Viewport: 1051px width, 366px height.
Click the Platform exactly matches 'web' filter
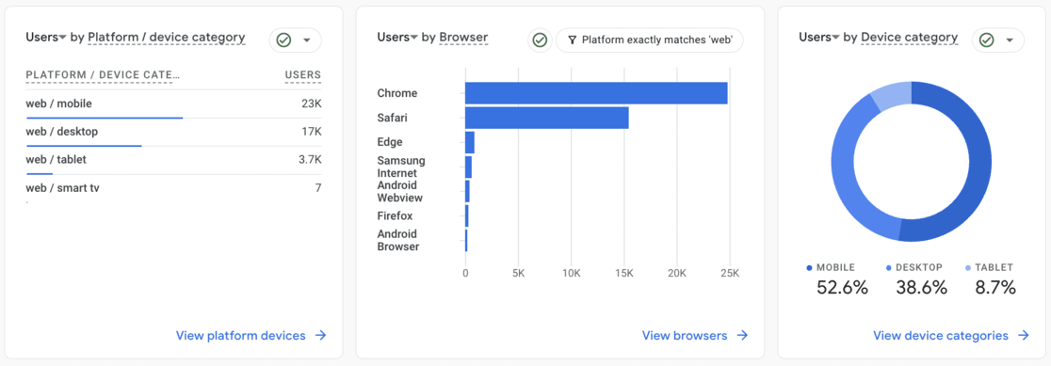click(x=650, y=40)
